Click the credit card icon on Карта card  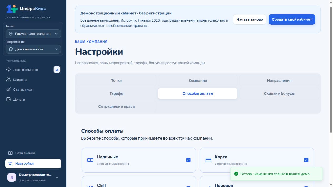point(208,160)
